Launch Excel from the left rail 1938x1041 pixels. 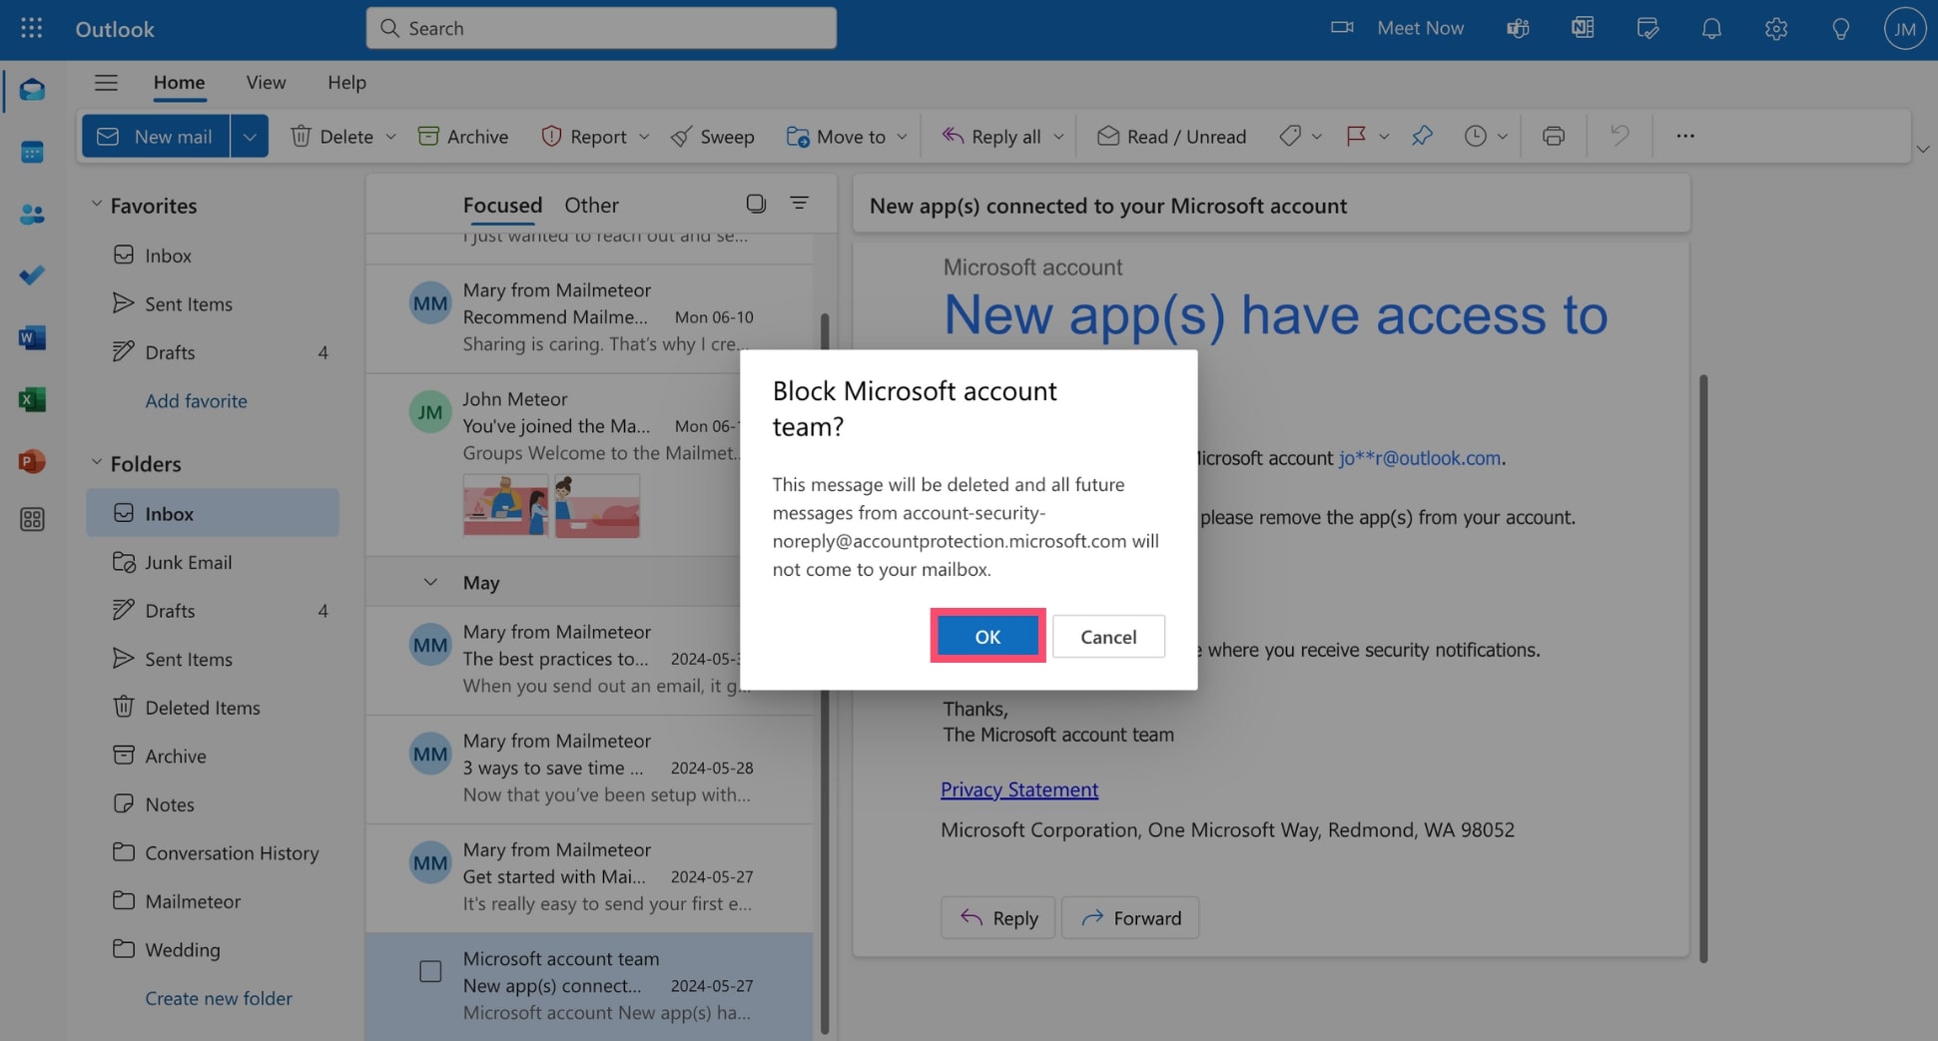(32, 399)
